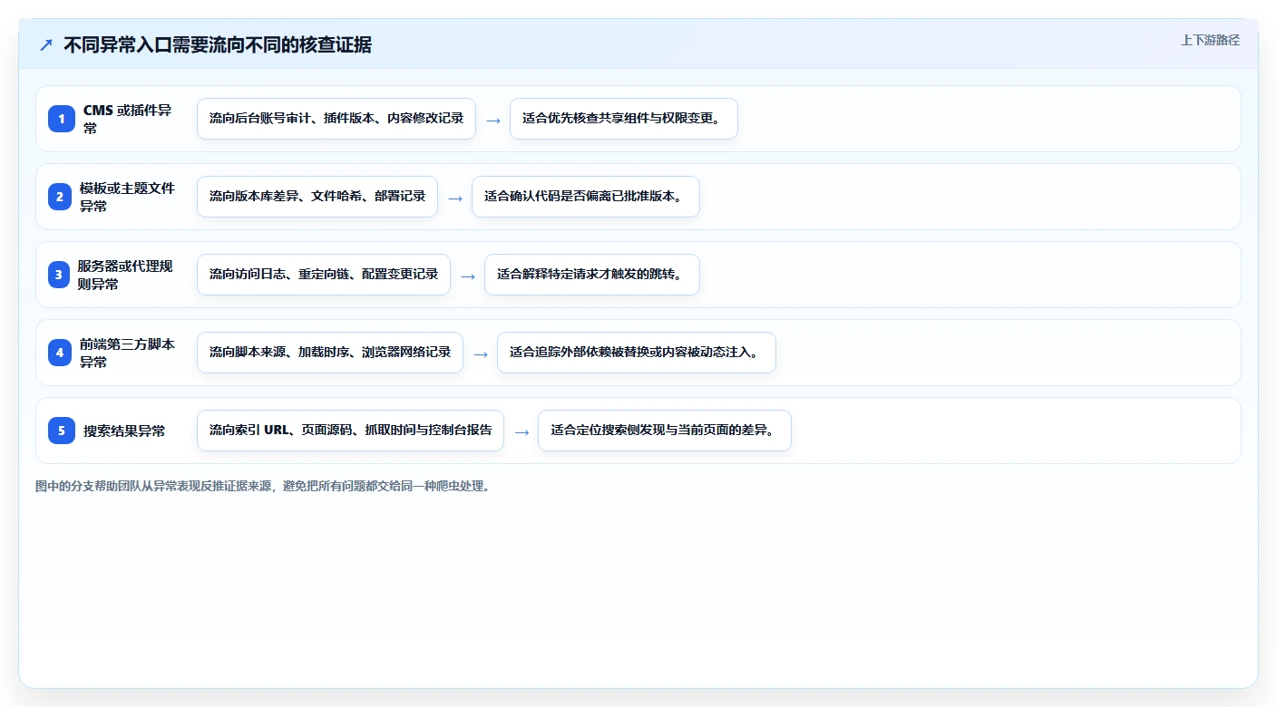Click the arrow in the 搜索结果异常 row

click(x=521, y=431)
